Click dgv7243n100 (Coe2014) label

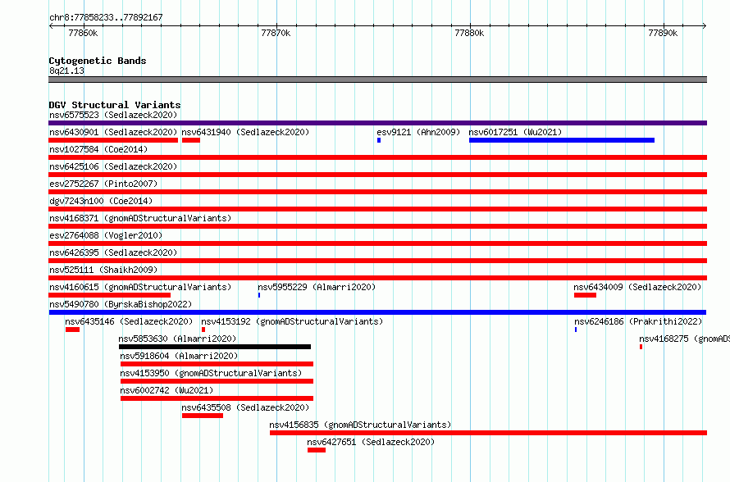tap(101, 201)
